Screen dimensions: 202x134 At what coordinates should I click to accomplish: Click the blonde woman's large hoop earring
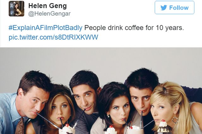tap(175, 120)
